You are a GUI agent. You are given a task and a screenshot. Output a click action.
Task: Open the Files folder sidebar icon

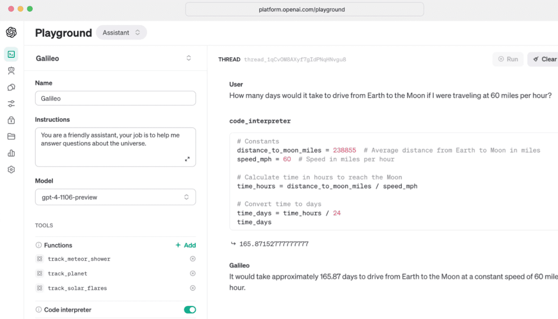(11, 137)
